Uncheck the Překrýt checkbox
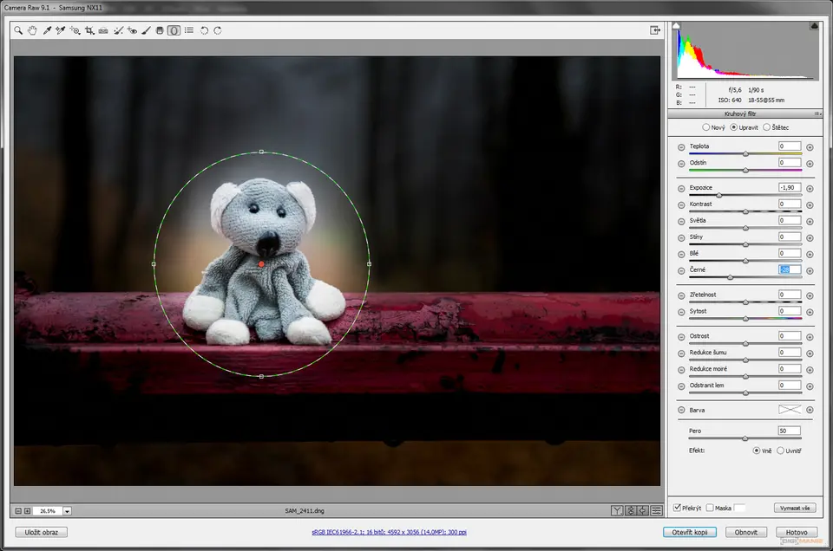The width and height of the screenshot is (833, 551). pos(678,508)
